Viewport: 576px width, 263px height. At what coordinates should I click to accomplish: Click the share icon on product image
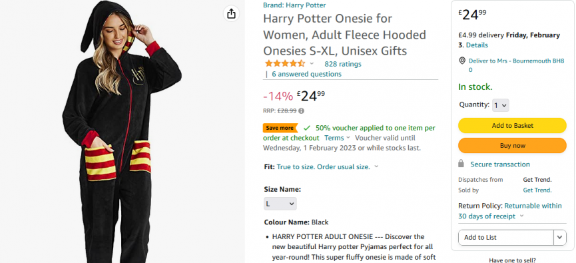[231, 14]
